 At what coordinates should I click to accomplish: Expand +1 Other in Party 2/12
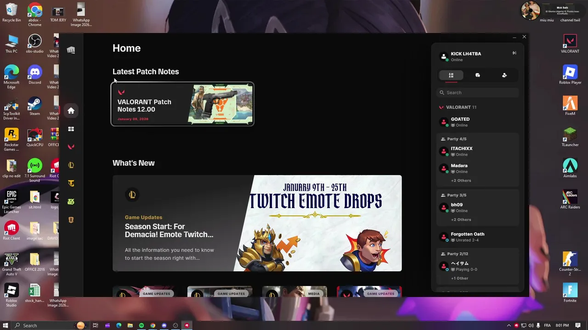pos(459,278)
